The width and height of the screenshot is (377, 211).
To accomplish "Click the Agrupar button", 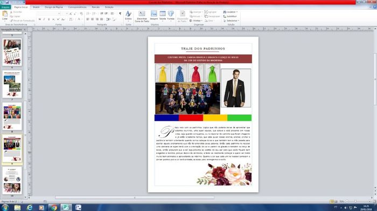I will [x=211, y=12].
